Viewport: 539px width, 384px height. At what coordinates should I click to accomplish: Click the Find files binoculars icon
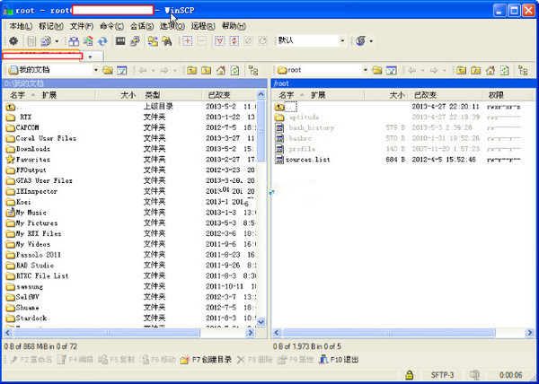coord(167,41)
